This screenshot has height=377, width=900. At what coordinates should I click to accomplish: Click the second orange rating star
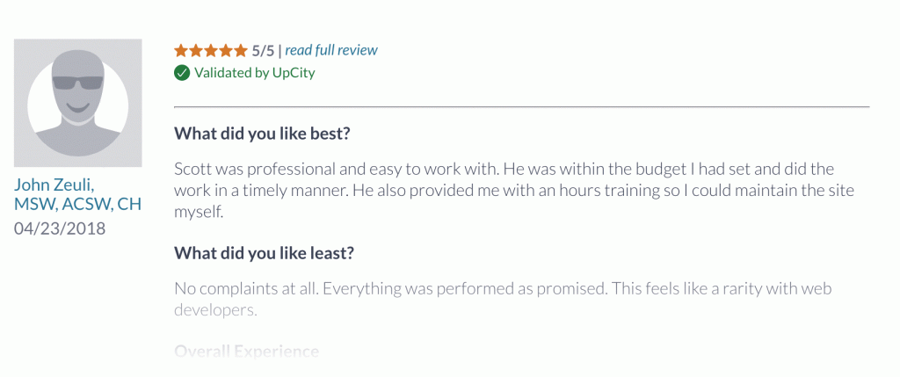(x=196, y=50)
